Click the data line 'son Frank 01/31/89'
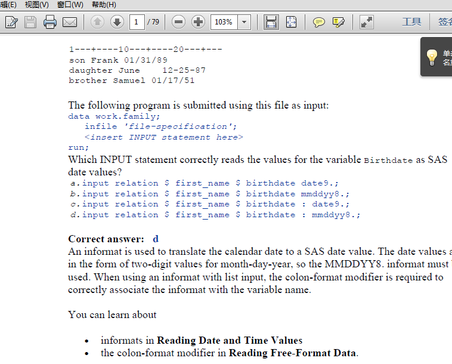 click(x=118, y=60)
